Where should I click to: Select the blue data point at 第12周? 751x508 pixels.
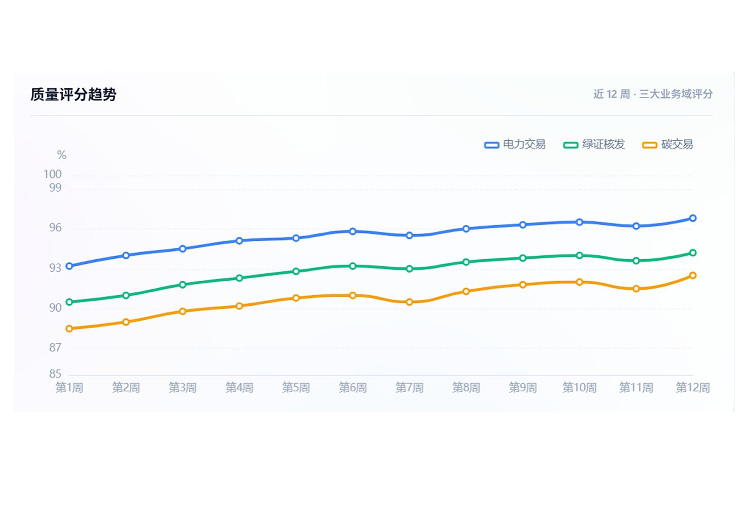click(x=693, y=218)
